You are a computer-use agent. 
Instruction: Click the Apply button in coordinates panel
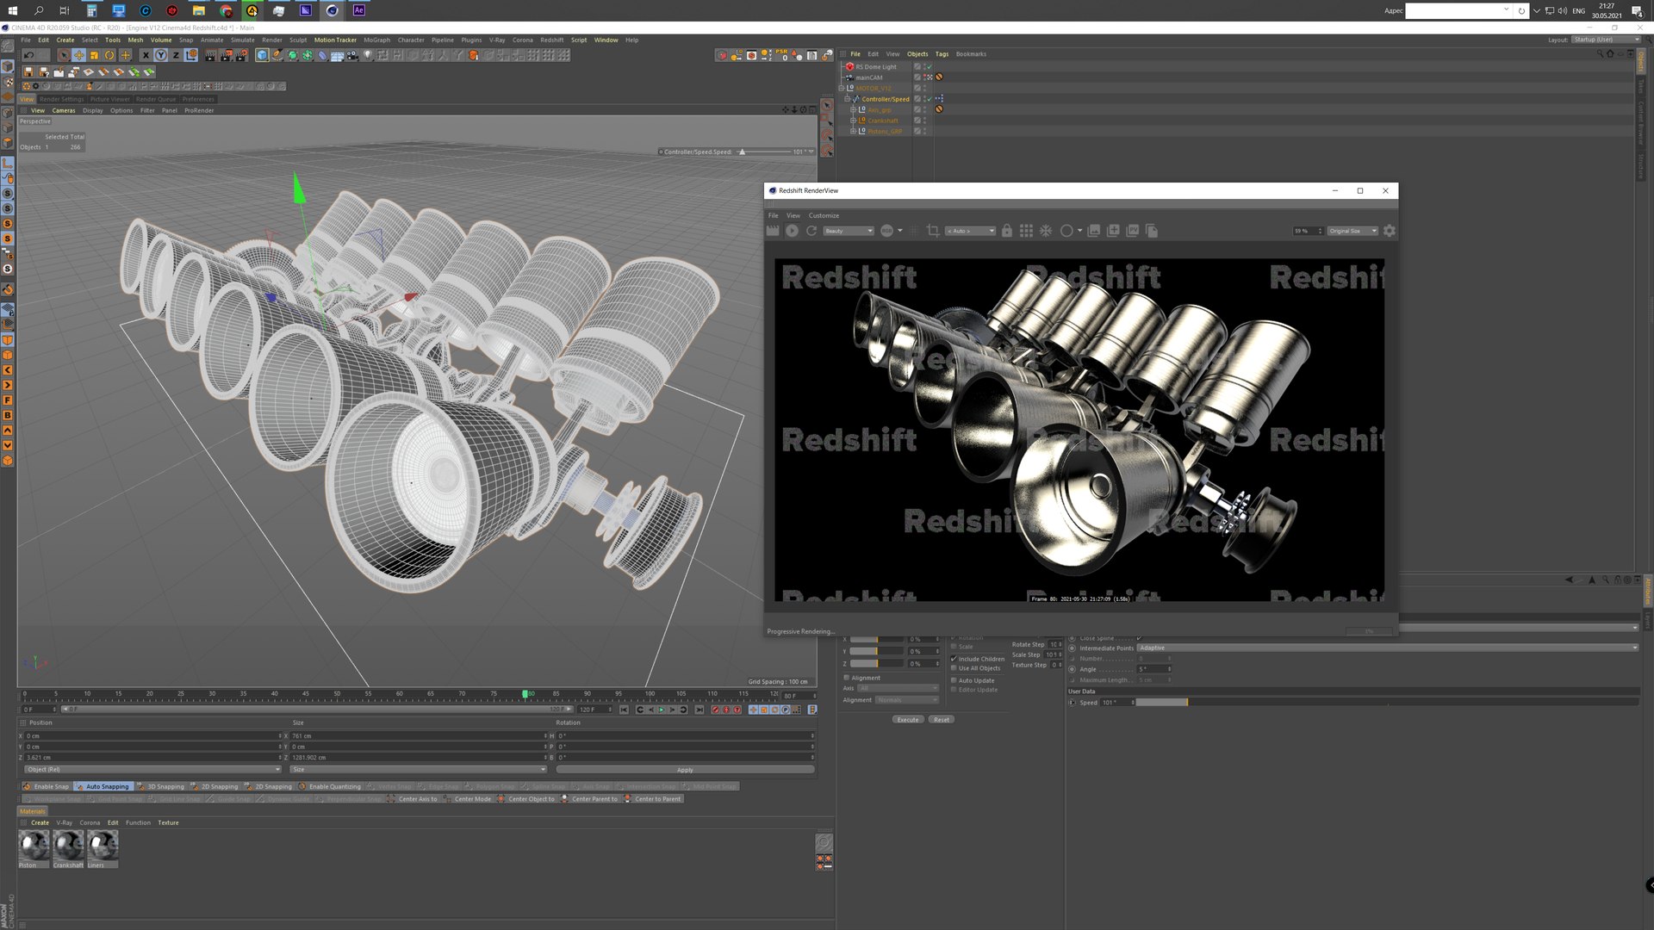tap(685, 770)
